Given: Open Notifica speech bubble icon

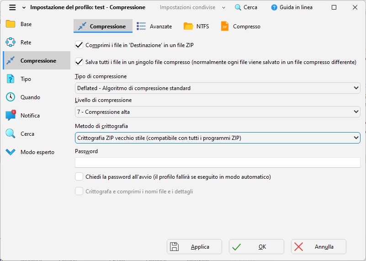Looking at the screenshot, I should coord(11,115).
